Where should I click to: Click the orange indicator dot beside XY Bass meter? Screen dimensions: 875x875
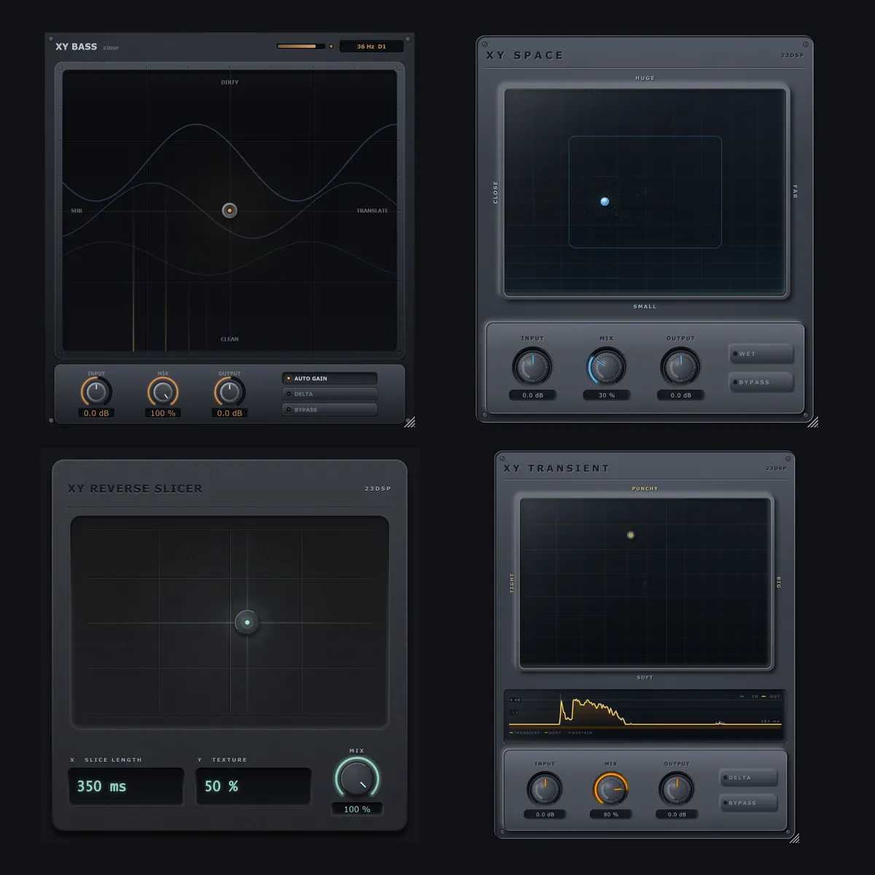pos(331,47)
